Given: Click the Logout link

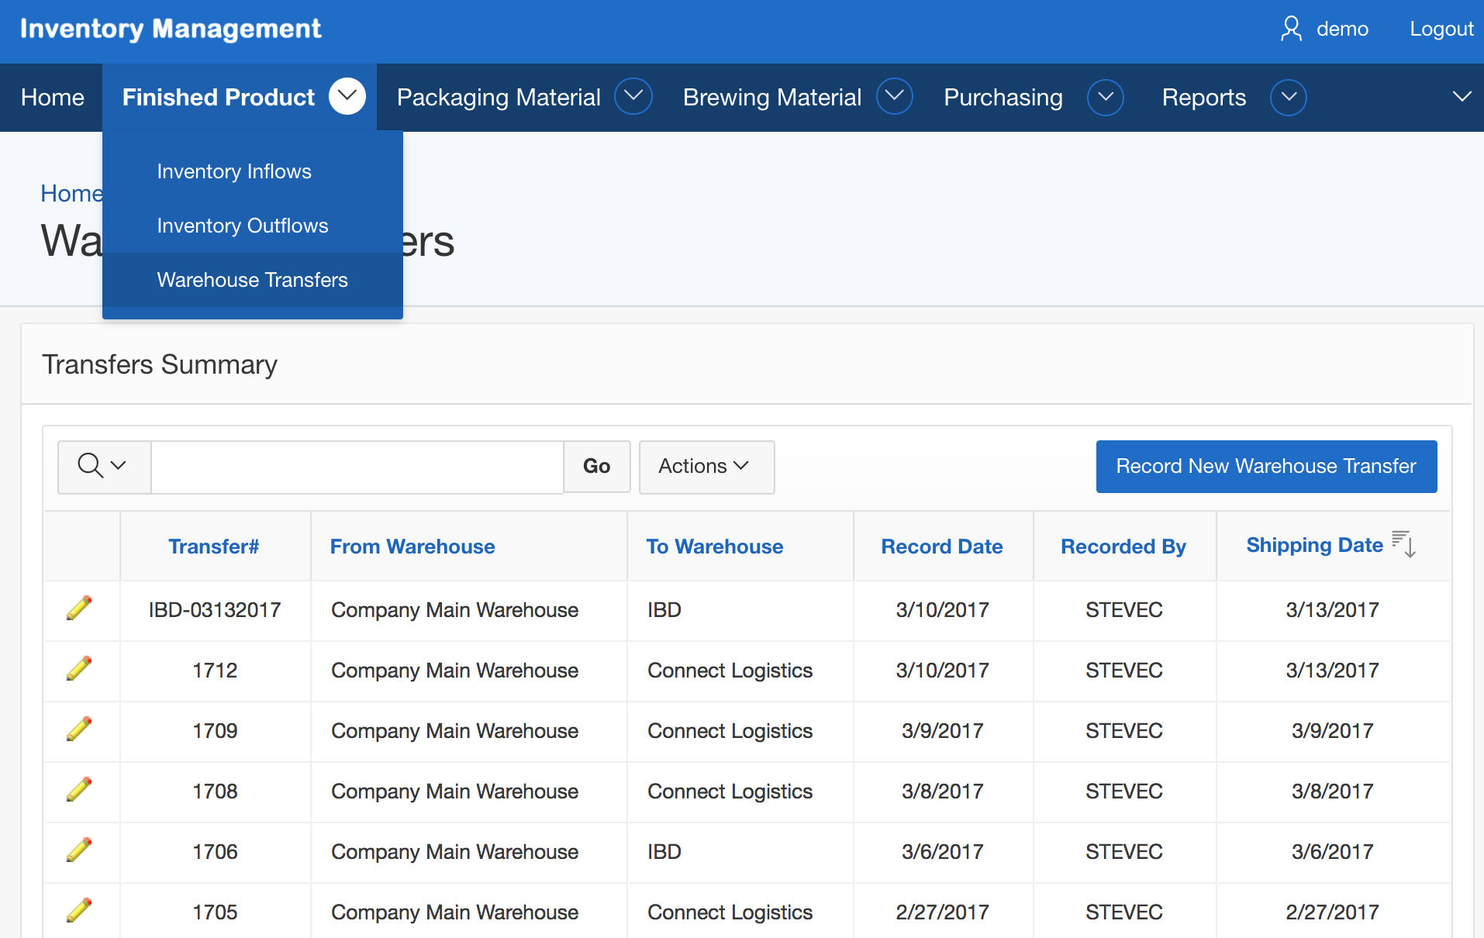Looking at the screenshot, I should tap(1441, 29).
